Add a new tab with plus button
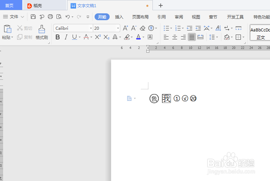The image size is (270, 181). pyautogui.click(x=160, y=5)
